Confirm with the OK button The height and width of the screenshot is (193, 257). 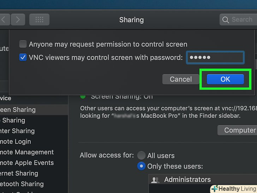[225, 79]
